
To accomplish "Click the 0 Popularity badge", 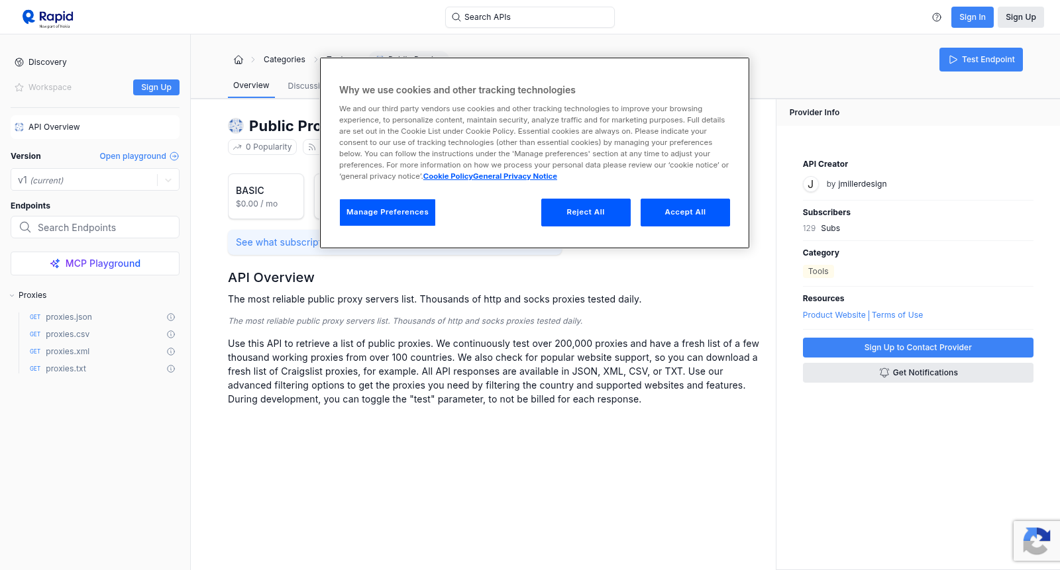I will [x=262, y=147].
